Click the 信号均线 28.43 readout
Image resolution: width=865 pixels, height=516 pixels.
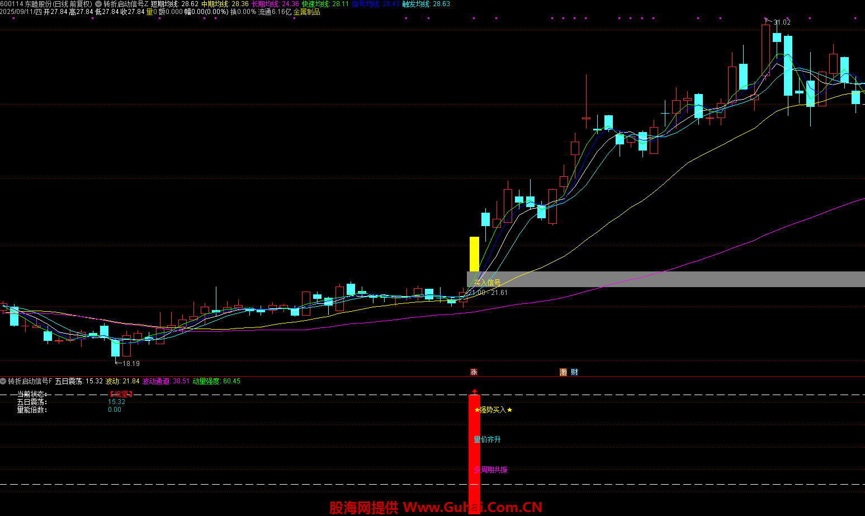click(376, 4)
